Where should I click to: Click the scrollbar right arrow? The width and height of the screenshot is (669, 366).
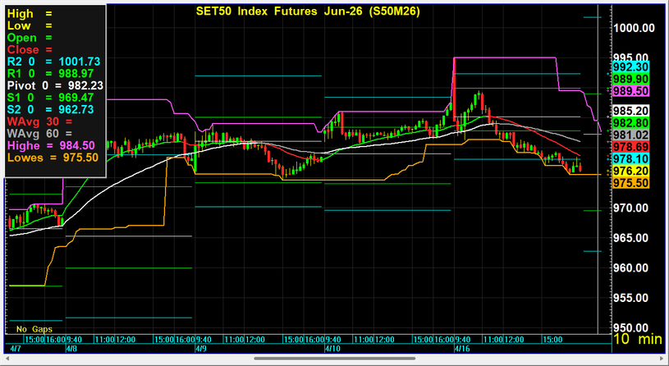coord(662,359)
